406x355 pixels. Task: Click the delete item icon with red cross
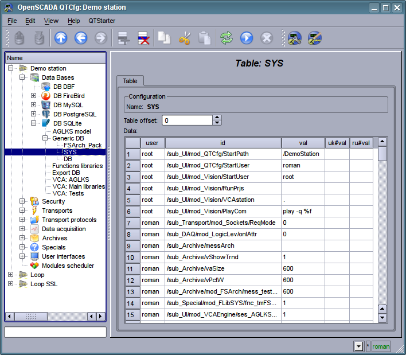(x=143, y=38)
